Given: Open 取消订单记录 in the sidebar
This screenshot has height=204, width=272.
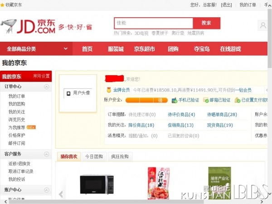Looking at the screenshot, I should [21, 171].
